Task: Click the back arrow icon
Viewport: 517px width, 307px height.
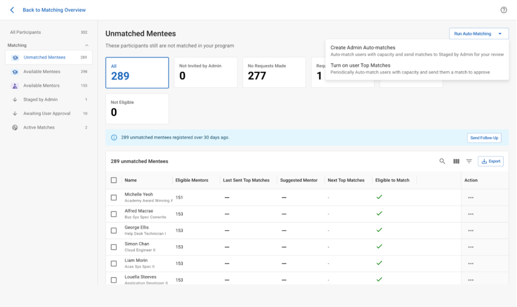Action: [12, 10]
